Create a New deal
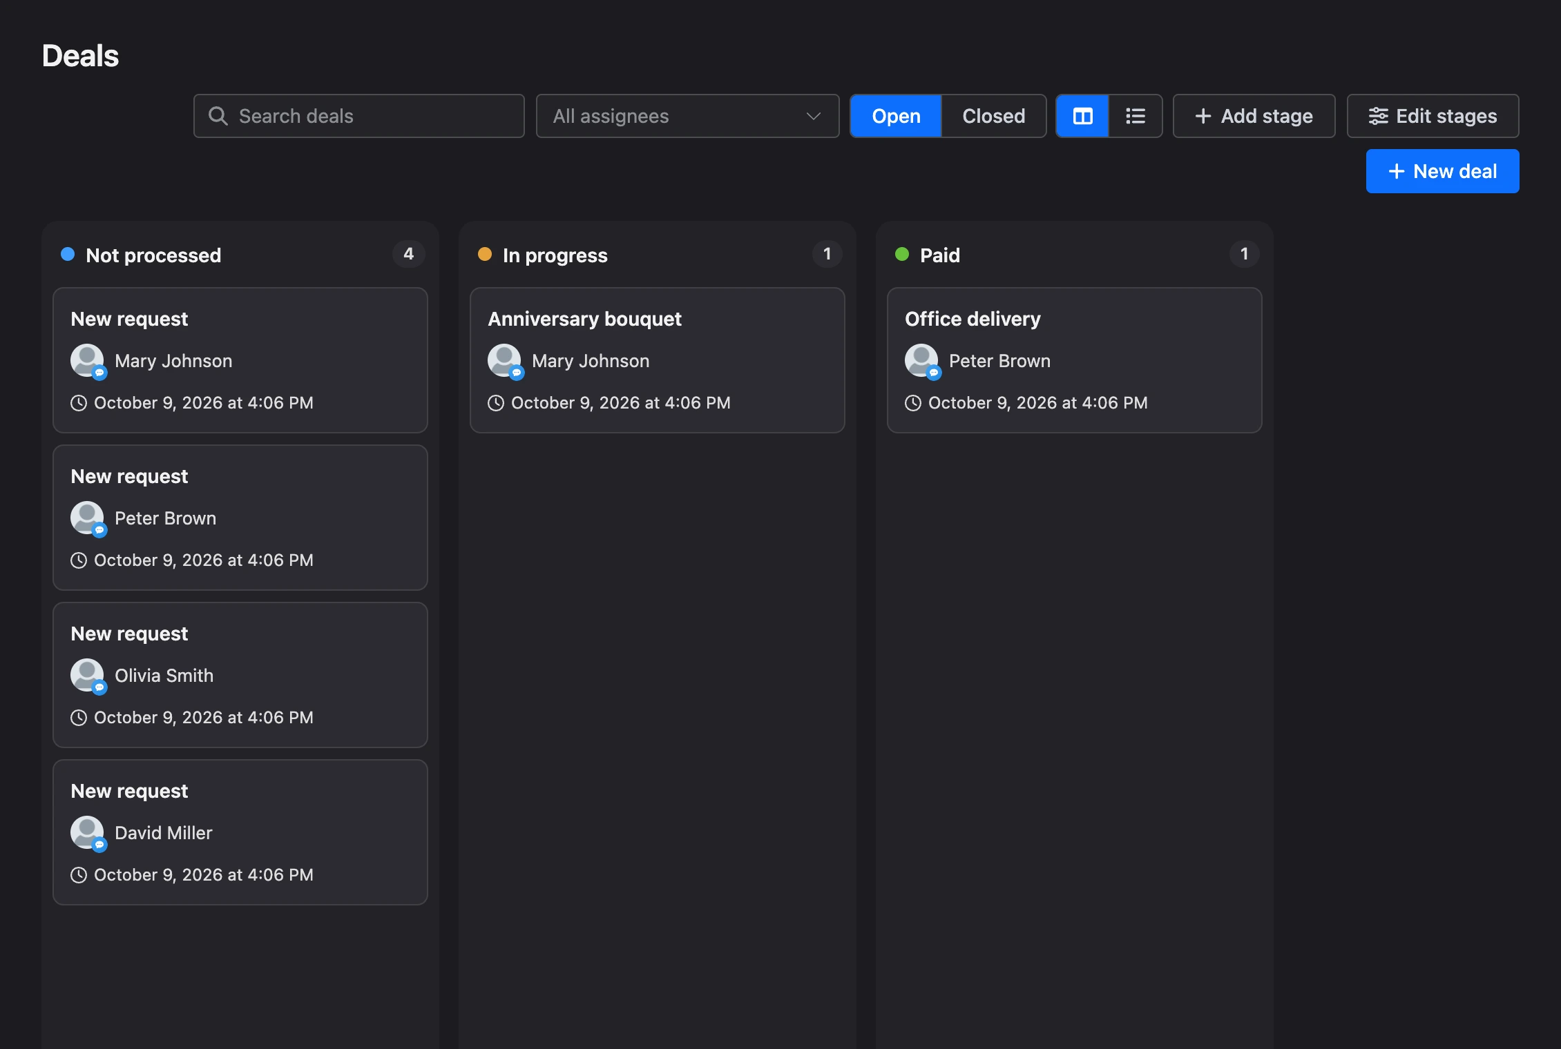Viewport: 1561px width, 1049px height. coord(1442,171)
